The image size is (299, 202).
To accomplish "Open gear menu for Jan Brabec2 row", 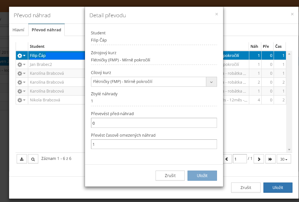I will [x=22, y=65].
